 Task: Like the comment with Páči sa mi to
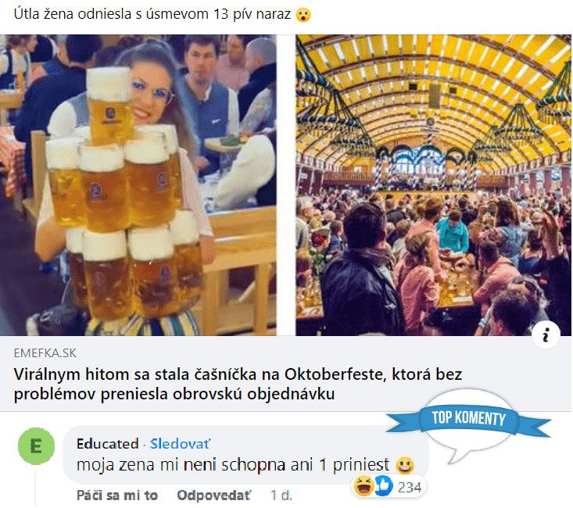point(117,495)
